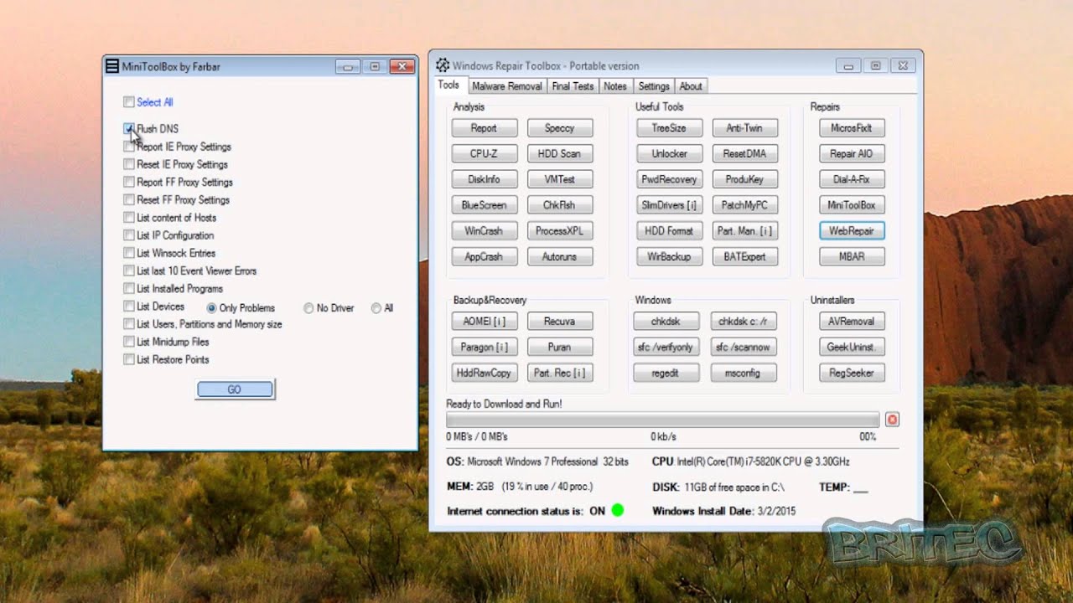Select the Only Problems radio button

(211, 308)
